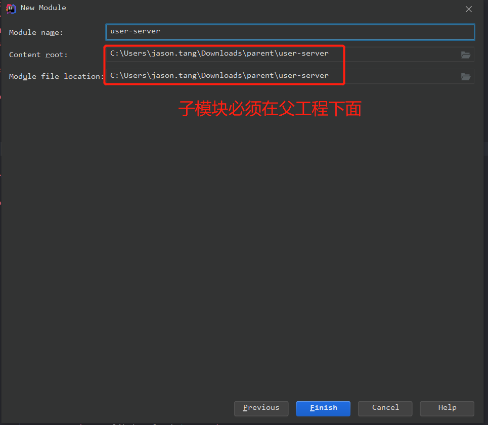Cancel the New Module dialog
This screenshot has height=425, width=488.
[x=385, y=408]
